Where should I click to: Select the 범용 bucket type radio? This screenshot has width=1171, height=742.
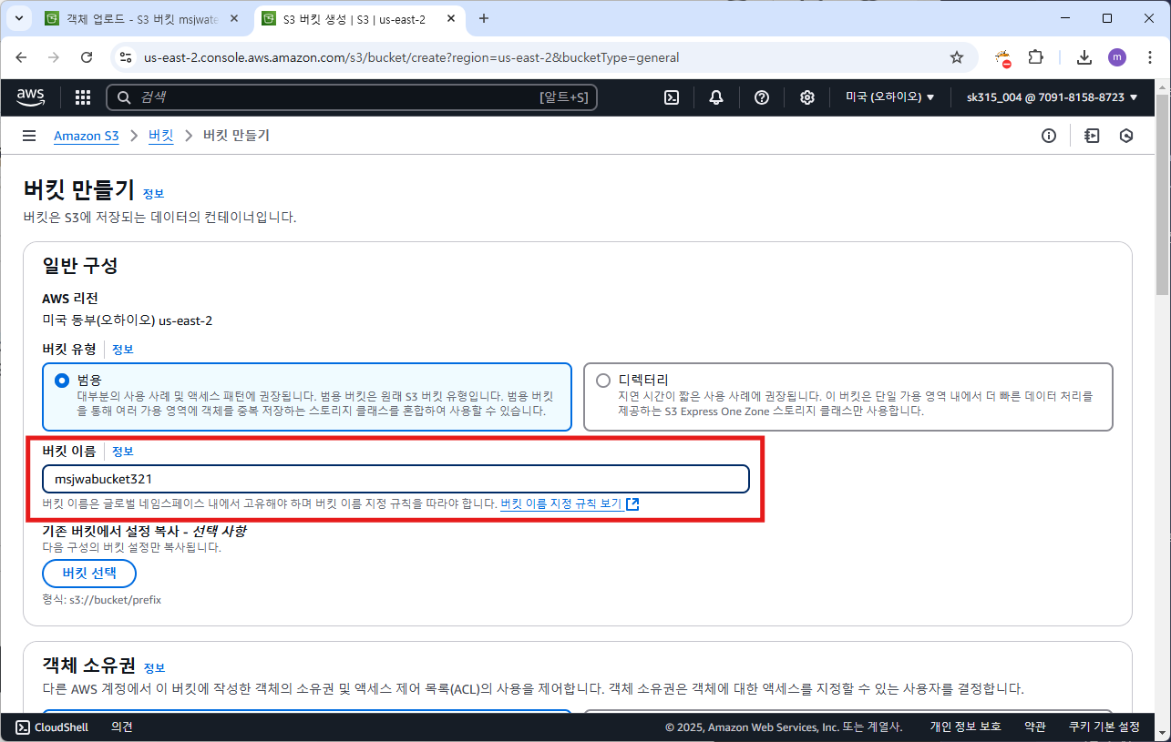click(x=62, y=380)
